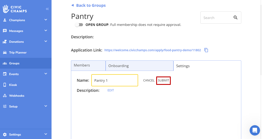Open Trip Planner from the sidebar
The image size is (262, 139).
[18, 52]
